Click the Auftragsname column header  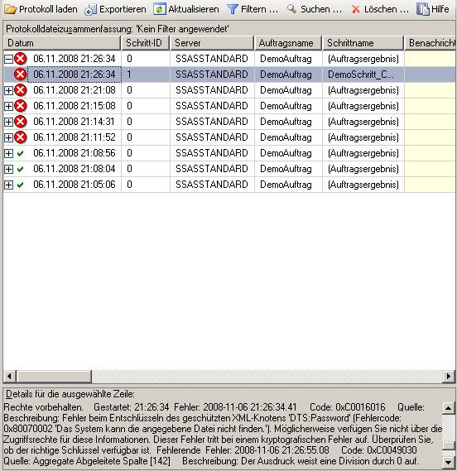pos(288,43)
